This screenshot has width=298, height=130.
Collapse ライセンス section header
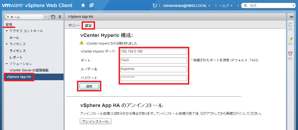point(7,44)
